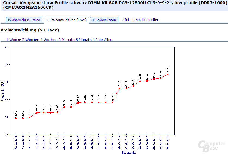
Task: Select the 3 Monate range link
Action: tap(66, 40)
